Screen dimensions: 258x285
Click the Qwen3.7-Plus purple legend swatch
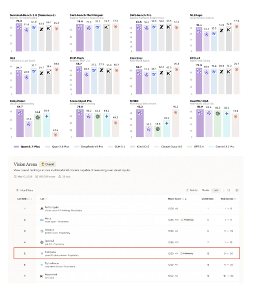click(x=17, y=147)
